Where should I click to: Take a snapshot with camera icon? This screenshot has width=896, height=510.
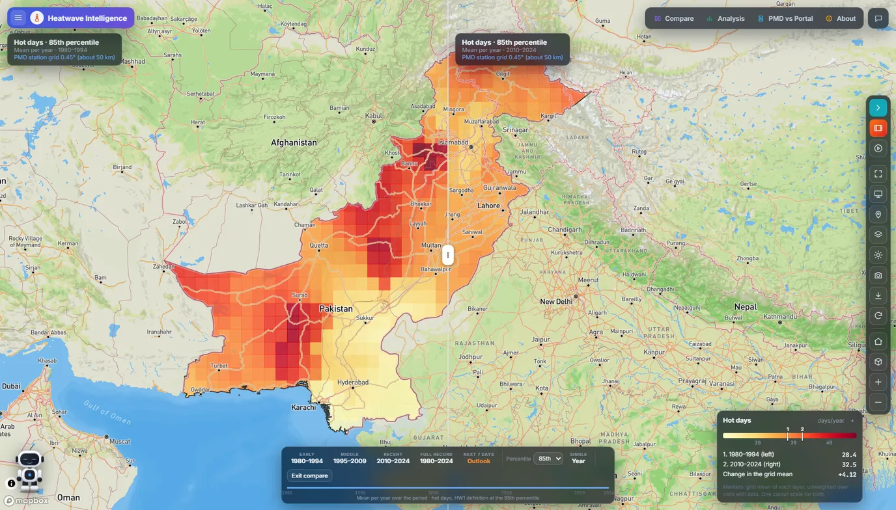pos(878,275)
